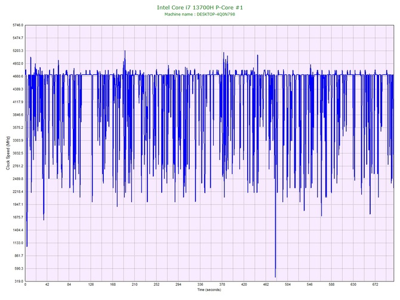Click the 4932.0 y-axis value
The height and width of the screenshot is (300, 400).
(18, 63)
